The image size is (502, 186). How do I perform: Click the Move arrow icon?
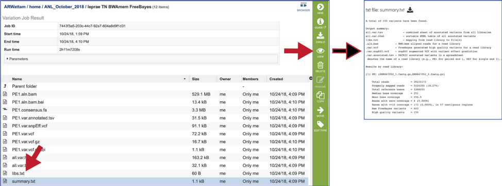pyautogui.click(x=320, y=110)
